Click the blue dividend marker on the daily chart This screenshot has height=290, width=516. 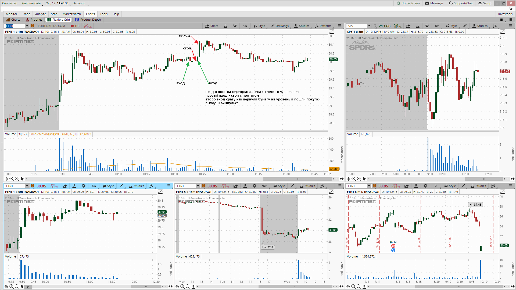[x=393, y=250]
